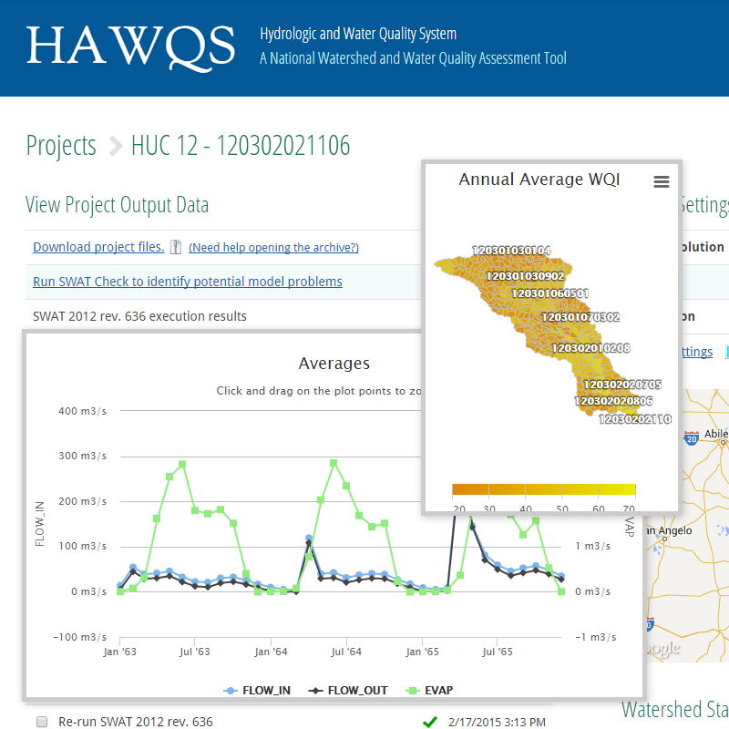The width and height of the screenshot is (729, 729).
Task: Open help for opening the archive
Action: (x=273, y=248)
